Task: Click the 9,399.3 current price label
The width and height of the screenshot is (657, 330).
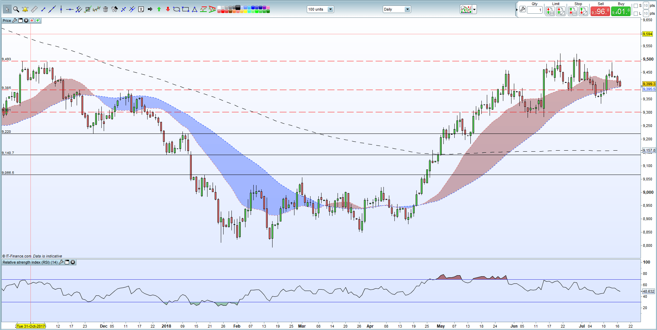Action: (x=649, y=84)
